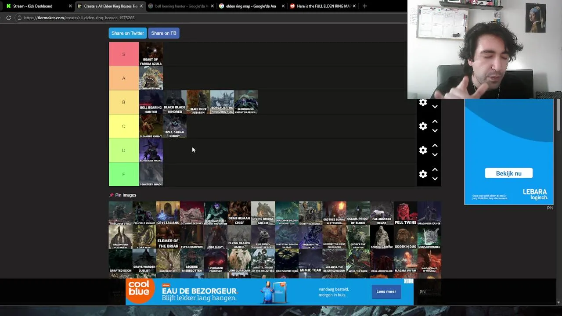Pick Cemetery Shade in F tier
This screenshot has height=316, width=562.
coord(151,174)
